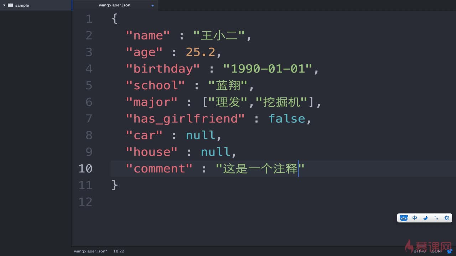Click the "这是一个注释" string value
Screen dimensions: 456x256
[x=260, y=169]
